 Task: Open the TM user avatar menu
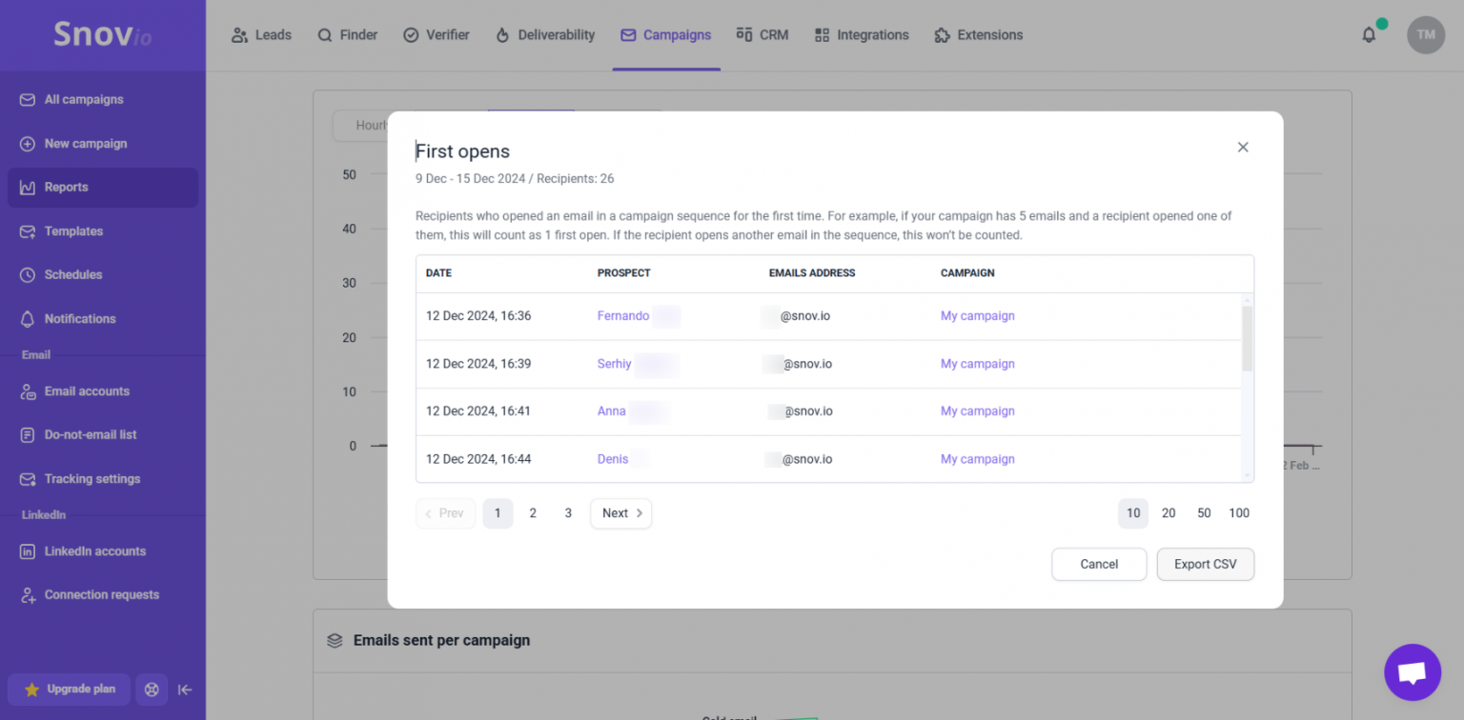click(x=1426, y=35)
